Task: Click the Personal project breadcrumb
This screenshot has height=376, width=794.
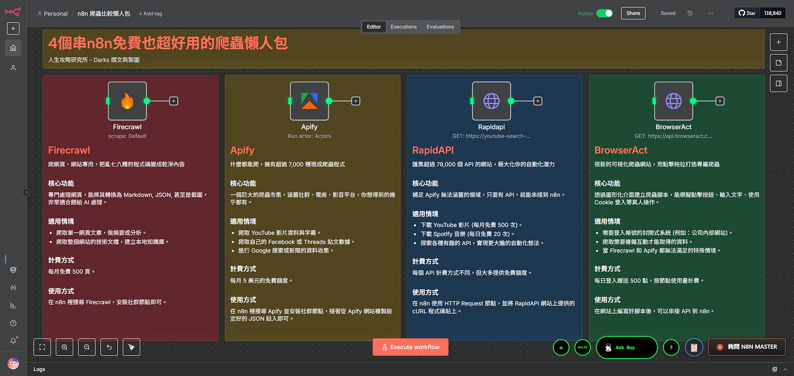Action: (52, 14)
